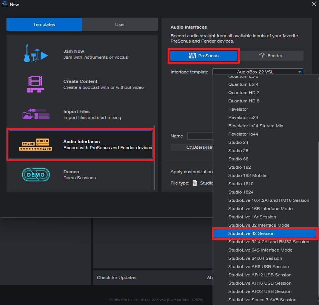Image resolution: width=319 pixels, height=305 pixels.
Task: Select the Fender device brand toggle
Action: 271,56
